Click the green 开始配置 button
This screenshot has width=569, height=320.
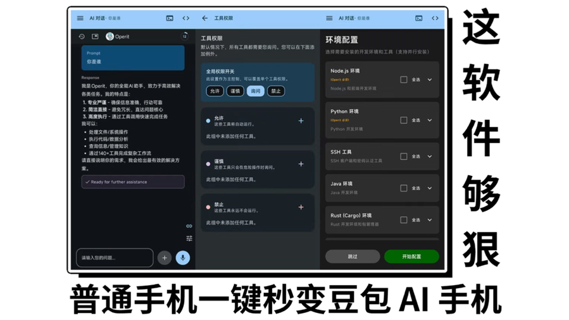click(x=411, y=257)
